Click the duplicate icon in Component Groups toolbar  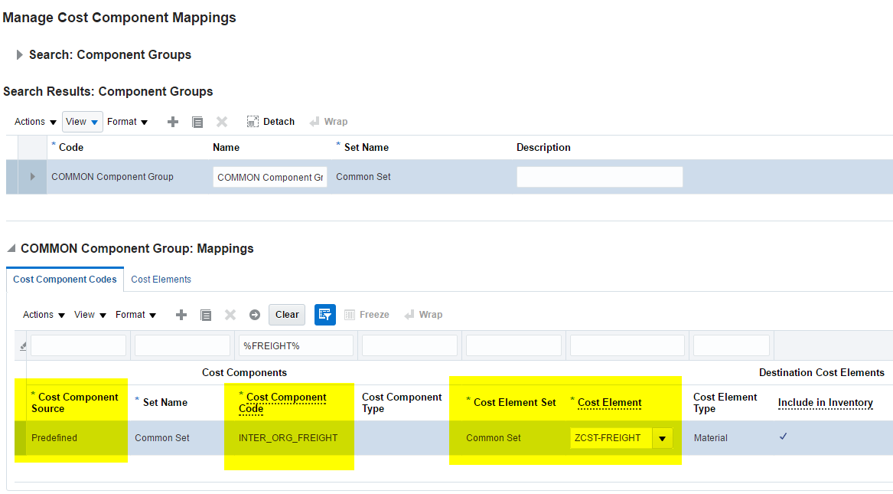coord(197,122)
